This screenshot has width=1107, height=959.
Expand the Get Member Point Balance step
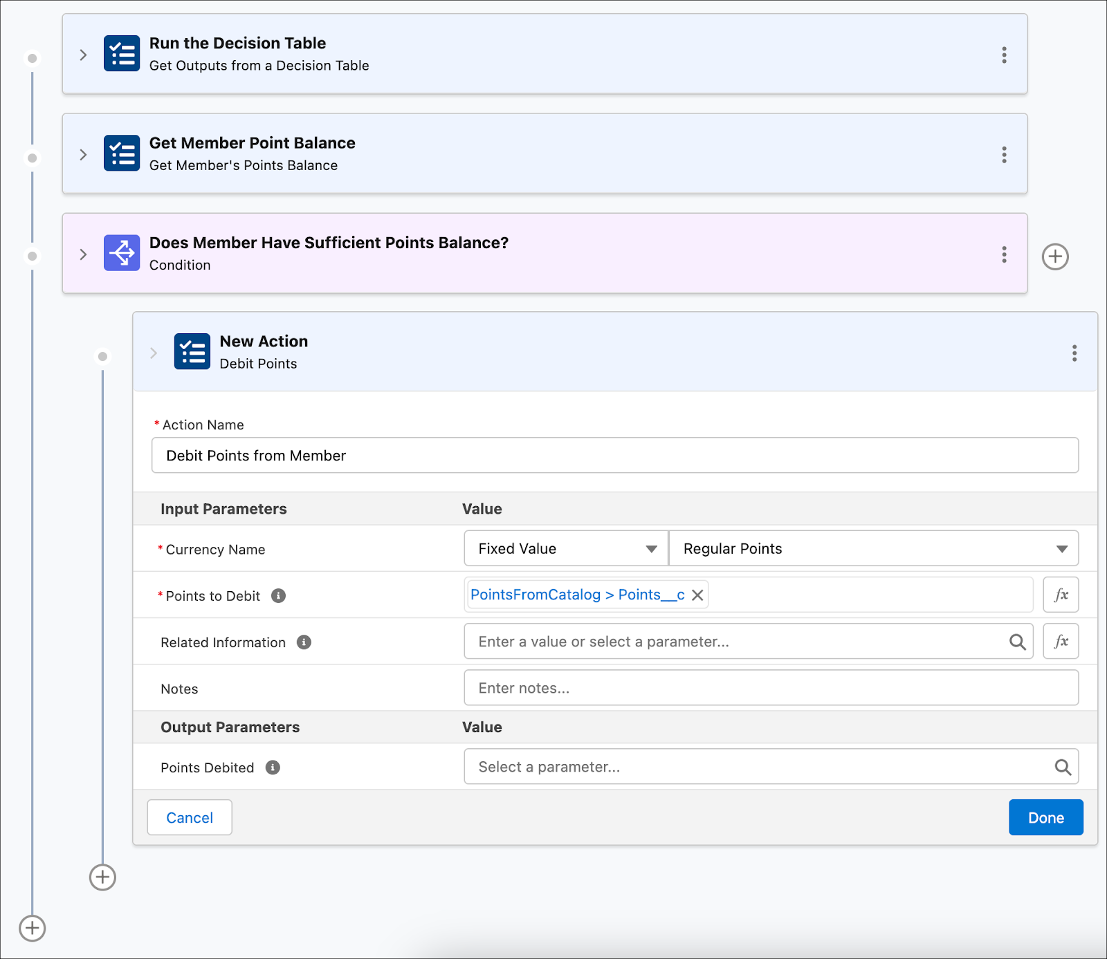pos(83,154)
